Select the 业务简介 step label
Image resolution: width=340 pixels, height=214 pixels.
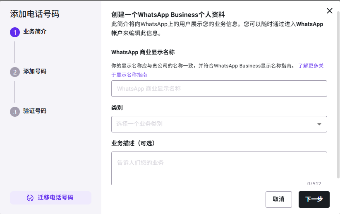(x=35, y=31)
